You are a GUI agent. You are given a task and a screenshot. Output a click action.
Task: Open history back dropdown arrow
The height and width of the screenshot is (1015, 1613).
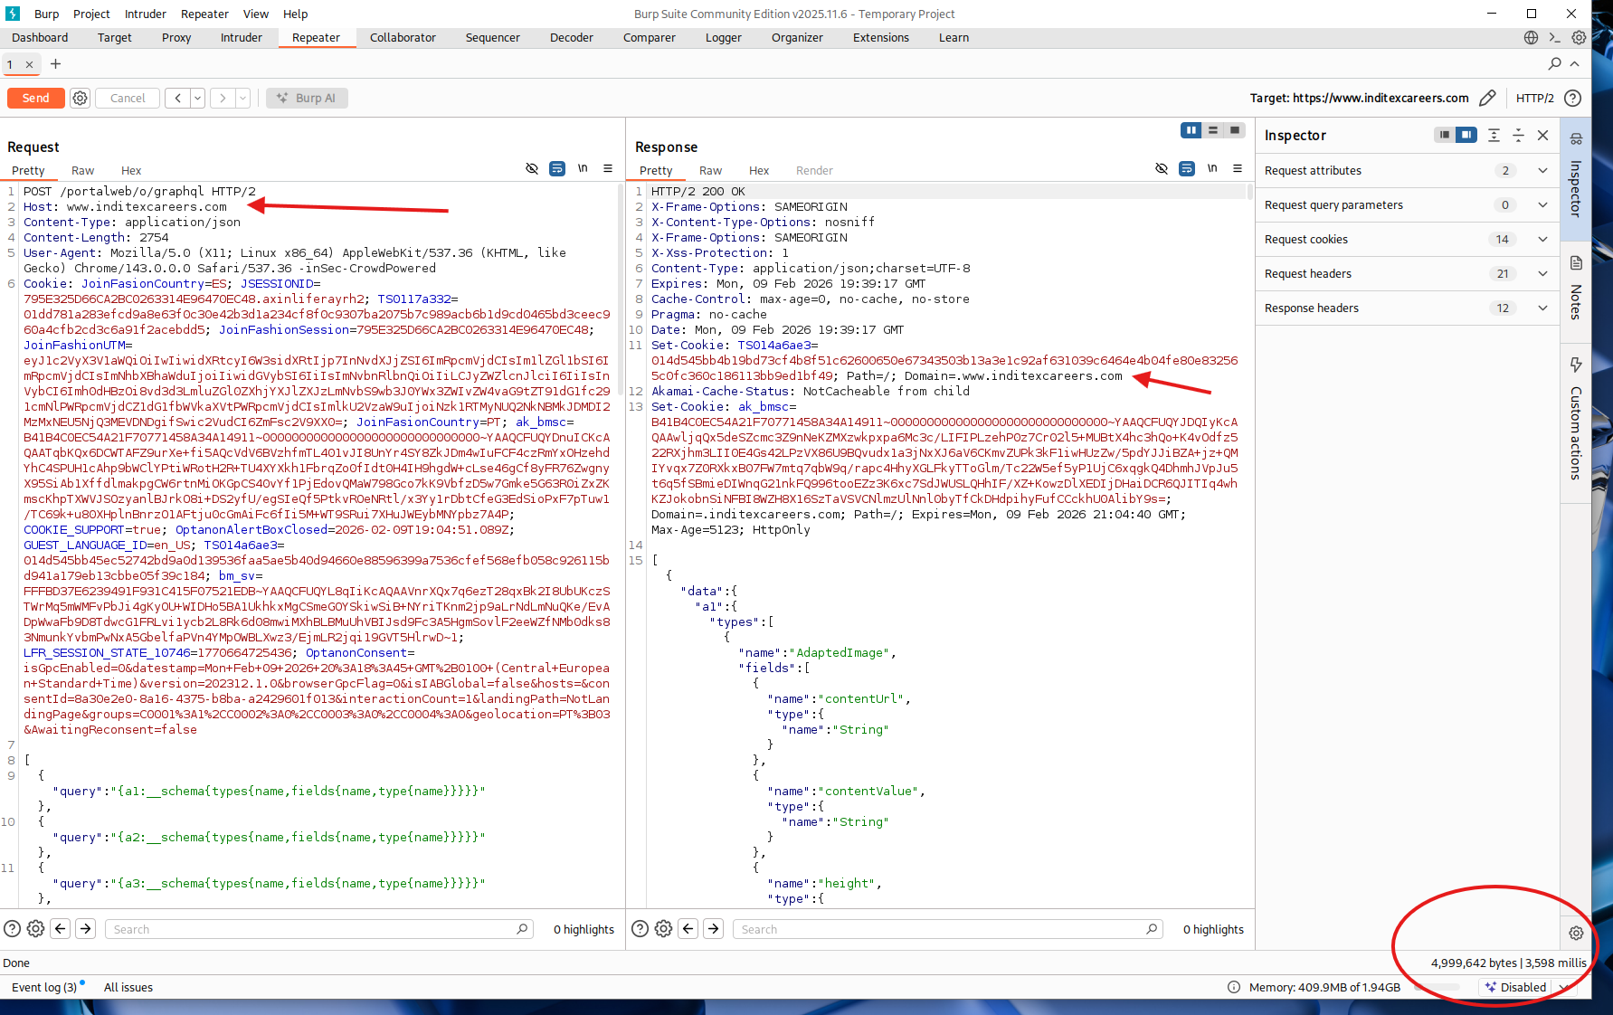197,98
